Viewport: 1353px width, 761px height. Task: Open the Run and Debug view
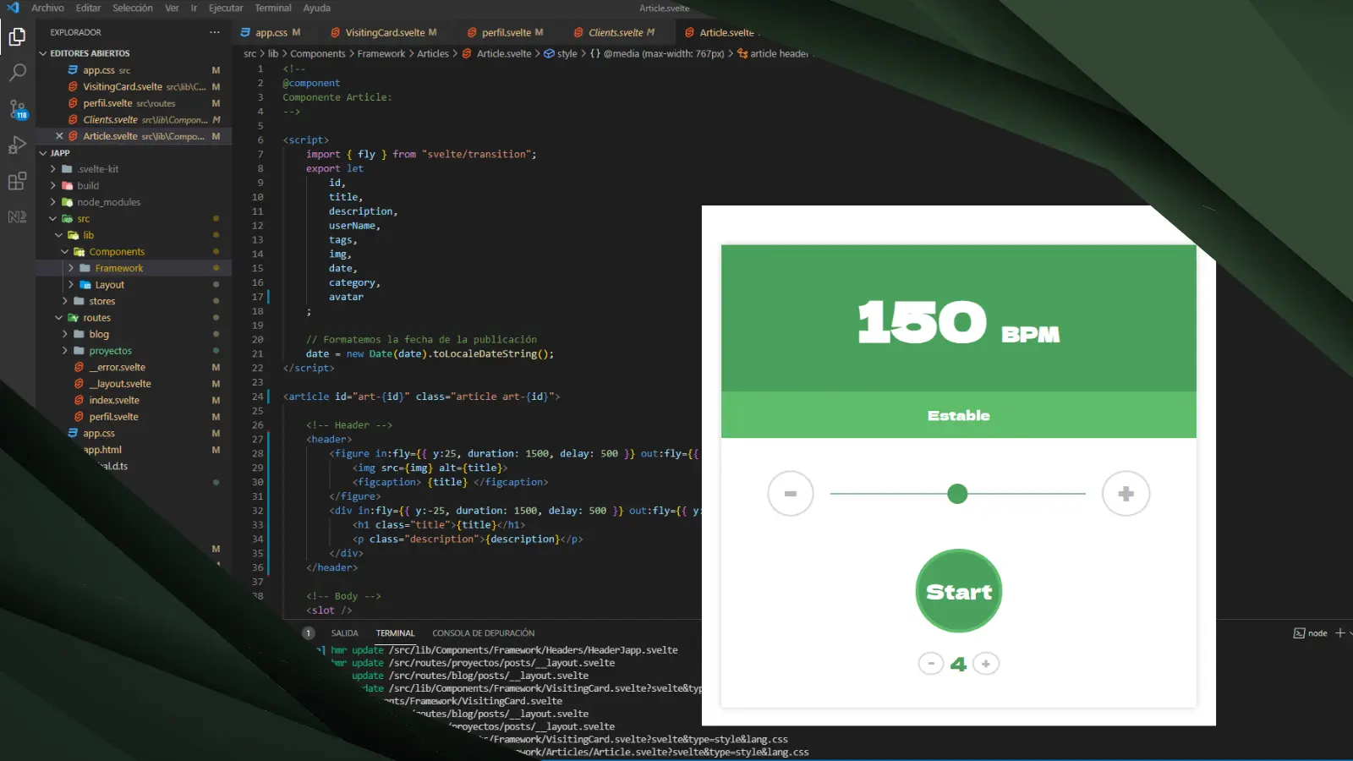tap(17, 145)
